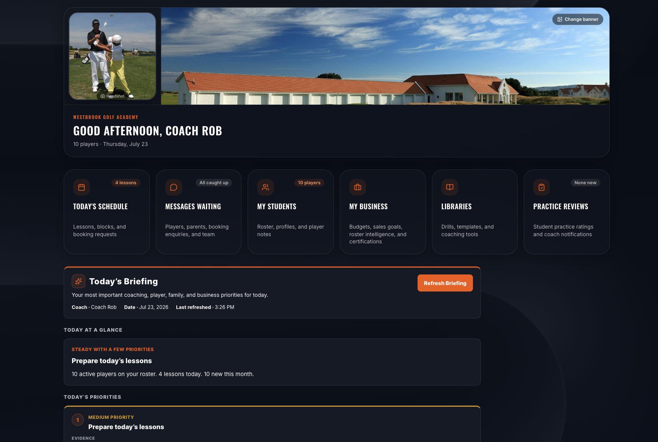Click '10 active players on your roster' summary
The height and width of the screenshot is (442, 658).
pyautogui.click(x=163, y=374)
